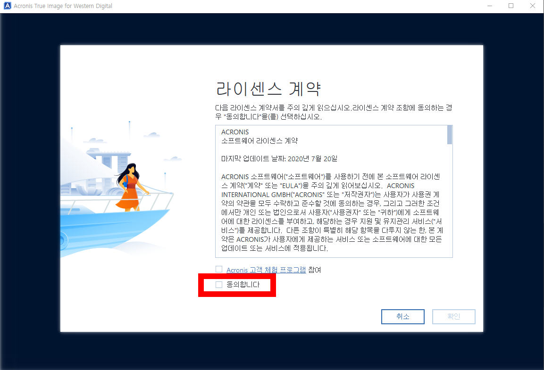Click the 확인 button
The width and height of the screenshot is (544, 370).
pos(454,317)
